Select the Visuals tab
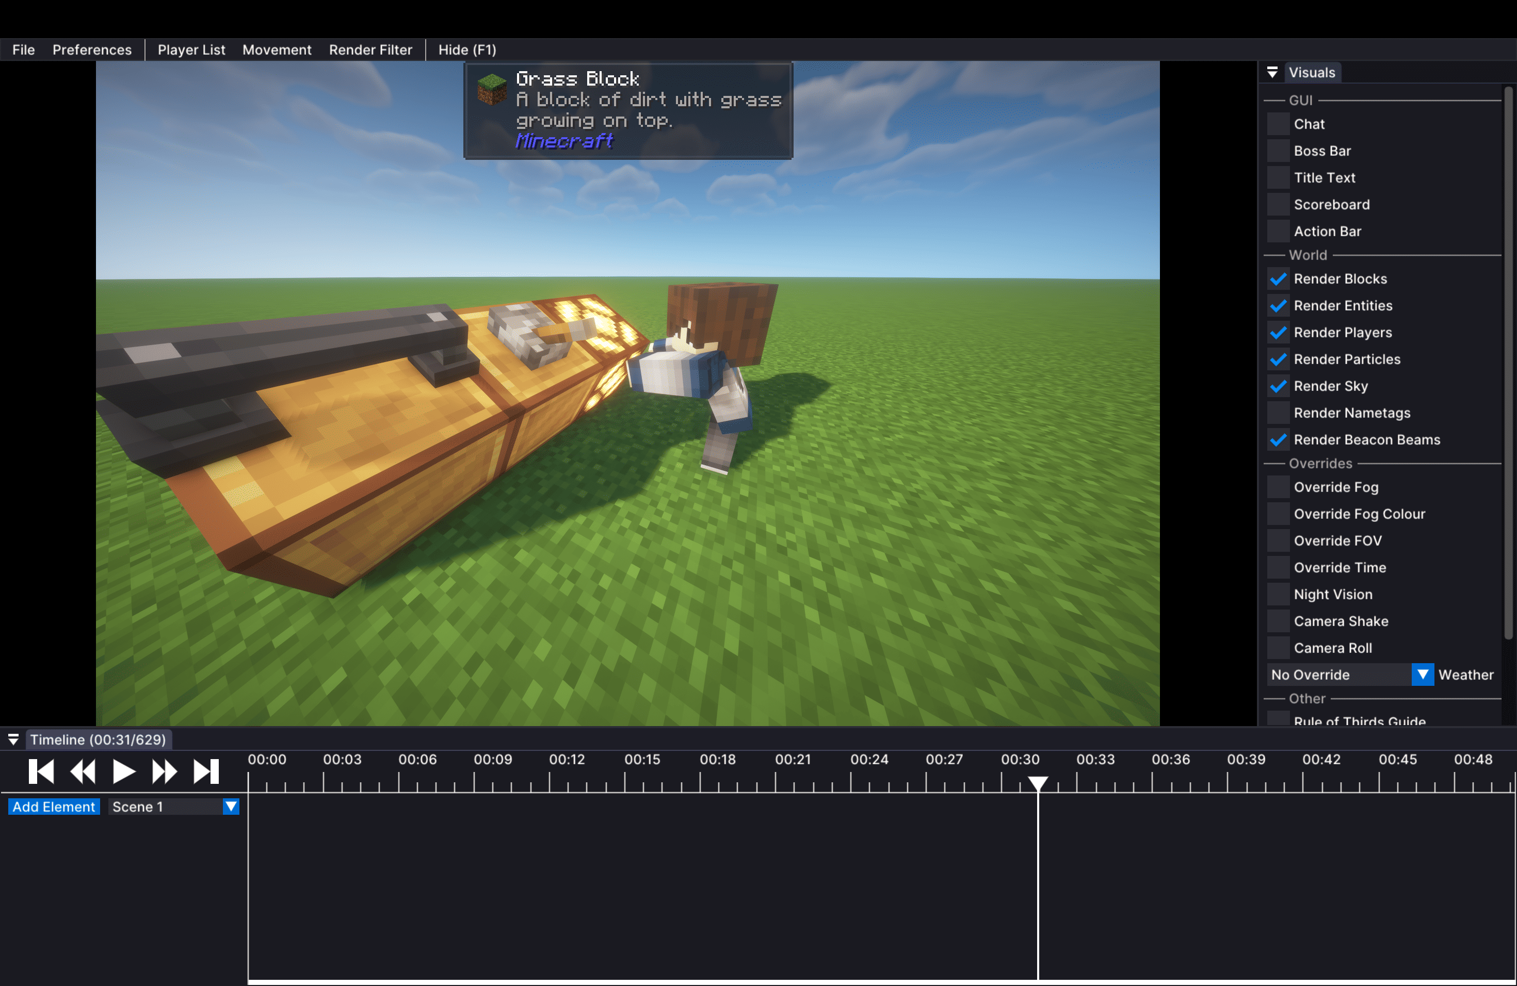 [1312, 72]
